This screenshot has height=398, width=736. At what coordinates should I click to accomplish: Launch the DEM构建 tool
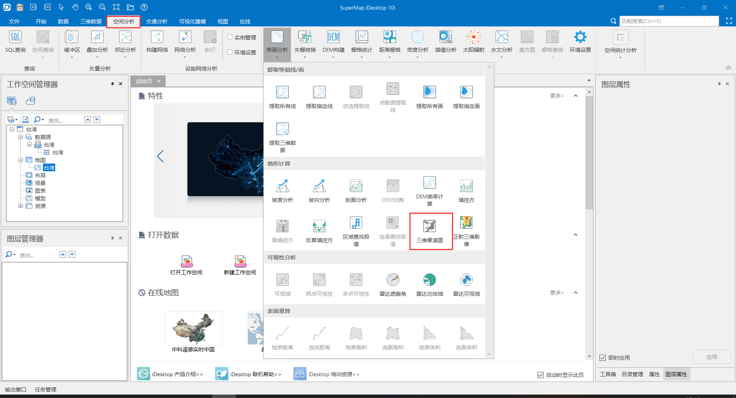click(333, 42)
